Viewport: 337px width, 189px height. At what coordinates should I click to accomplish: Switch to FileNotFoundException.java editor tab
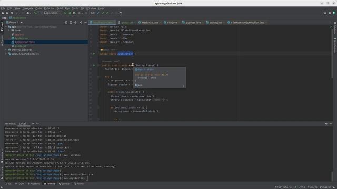pyautogui.click(x=247, y=22)
